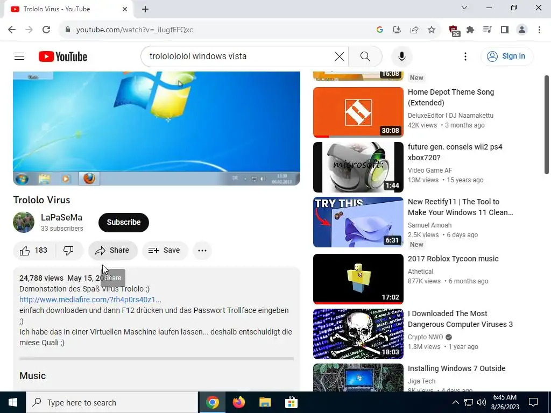Open Firefox from the taskbar
The width and height of the screenshot is (551, 413).
(239, 402)
